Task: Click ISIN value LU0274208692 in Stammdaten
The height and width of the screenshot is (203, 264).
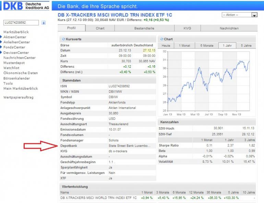Action: (119, 86)
